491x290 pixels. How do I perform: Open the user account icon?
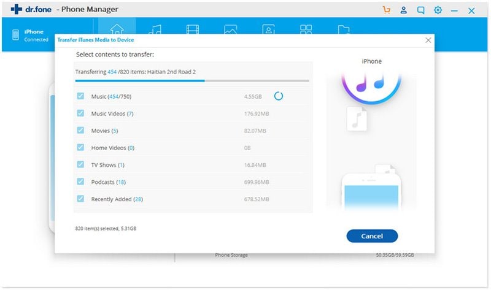pos(404,10)
